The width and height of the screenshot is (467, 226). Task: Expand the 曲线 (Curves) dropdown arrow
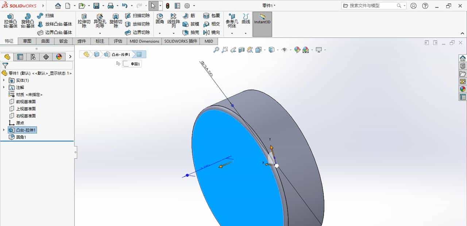coord(246,34)
